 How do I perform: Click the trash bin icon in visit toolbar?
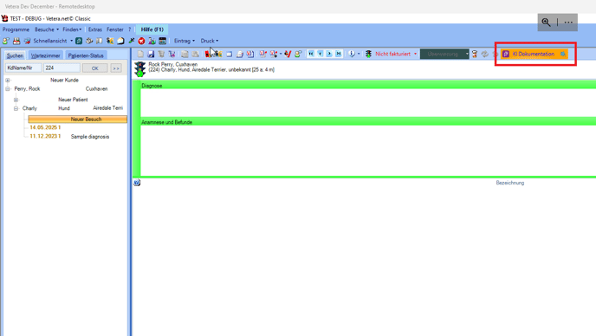(161, 54)
